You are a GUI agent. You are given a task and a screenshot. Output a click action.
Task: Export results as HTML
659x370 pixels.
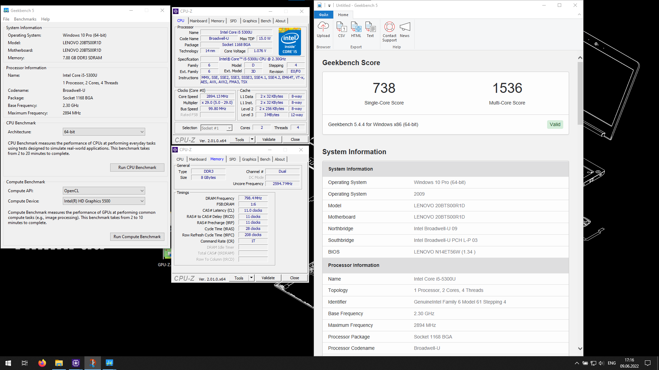pyautogui.click(x=356, y=29)
